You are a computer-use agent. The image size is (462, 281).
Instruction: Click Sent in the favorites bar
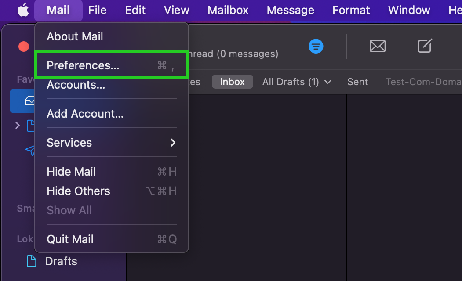tap(357, 82)
